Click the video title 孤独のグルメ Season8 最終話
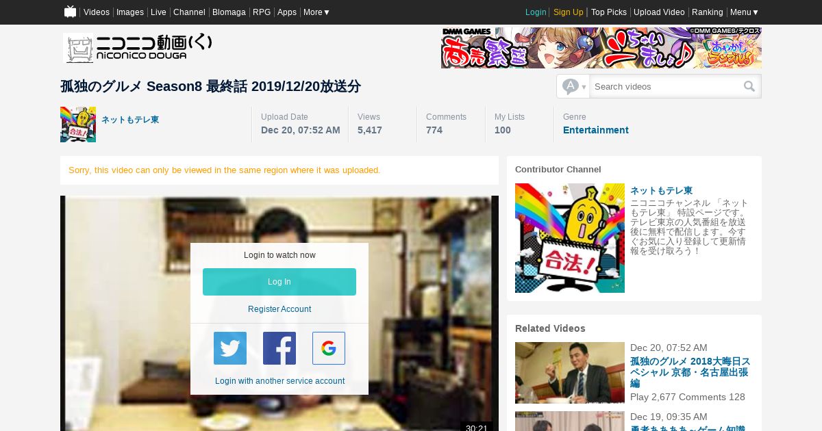The width and height of the screenshot is (822, 431). coord(210,86)
